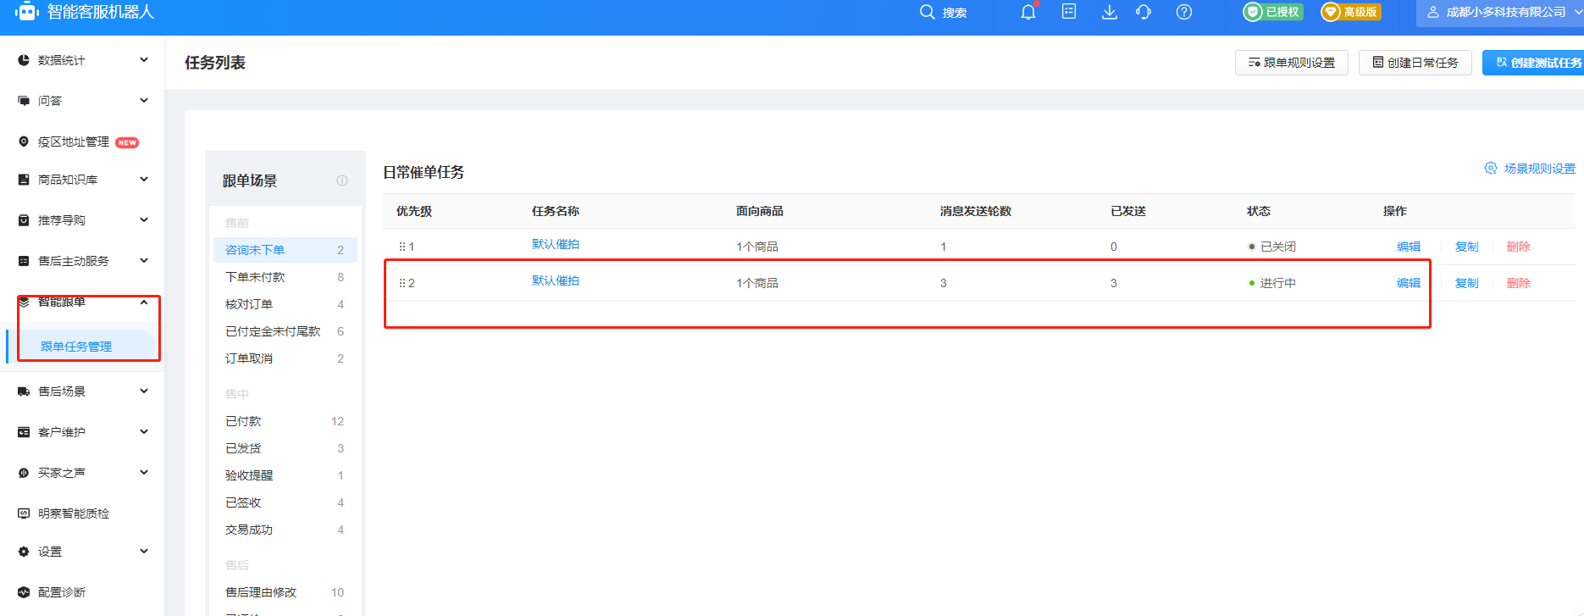Viewport: 1584px width, 616px height.
Task: Click the 跟单规则设置 button
Action: tap(1292, 63)
